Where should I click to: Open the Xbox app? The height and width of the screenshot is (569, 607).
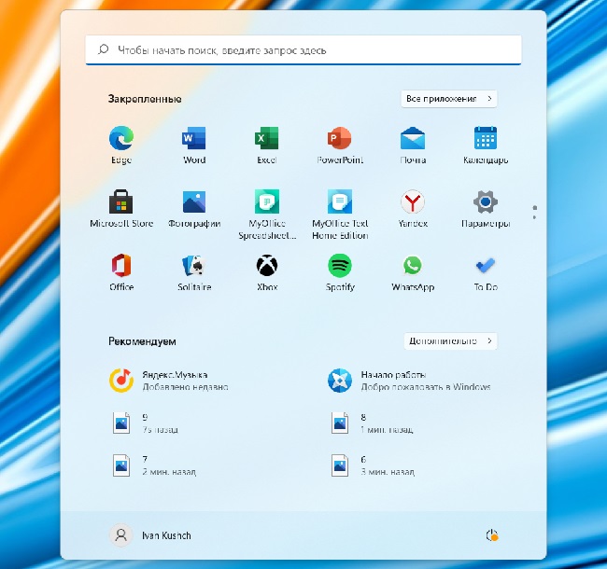(267, 272)
